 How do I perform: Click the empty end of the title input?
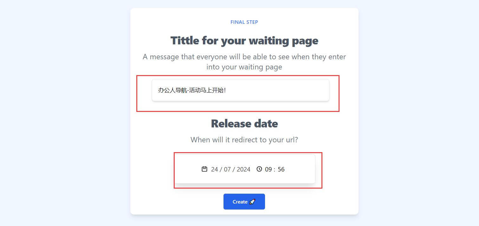click(x=285, y=90)
